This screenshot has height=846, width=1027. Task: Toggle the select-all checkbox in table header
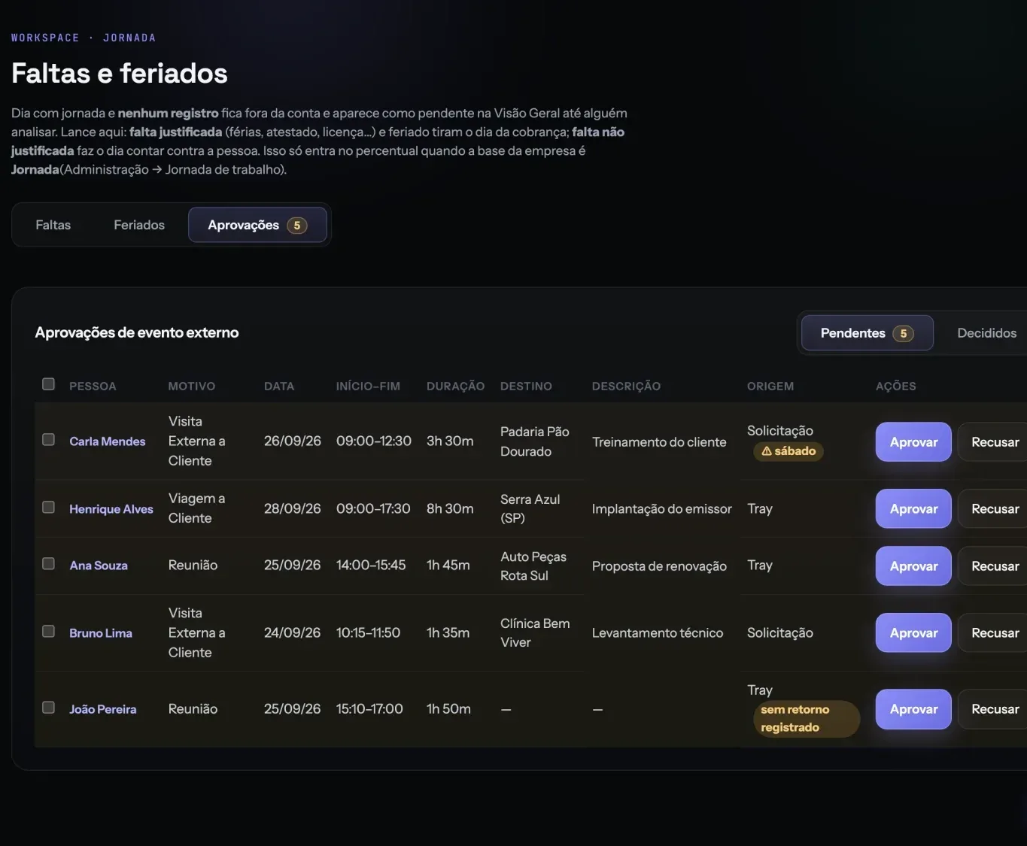click(x=48, y=384)
